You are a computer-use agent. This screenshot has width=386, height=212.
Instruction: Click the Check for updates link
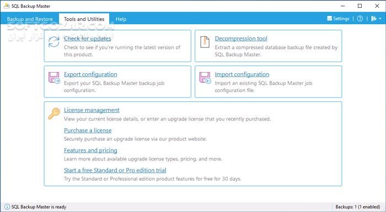point(87,39)
